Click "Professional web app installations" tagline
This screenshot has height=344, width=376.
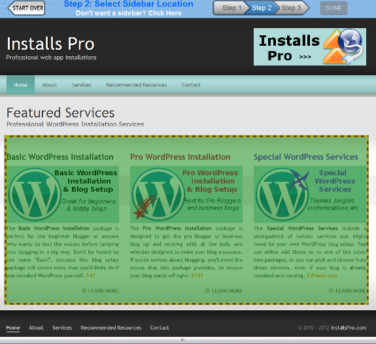click(51, 58)
